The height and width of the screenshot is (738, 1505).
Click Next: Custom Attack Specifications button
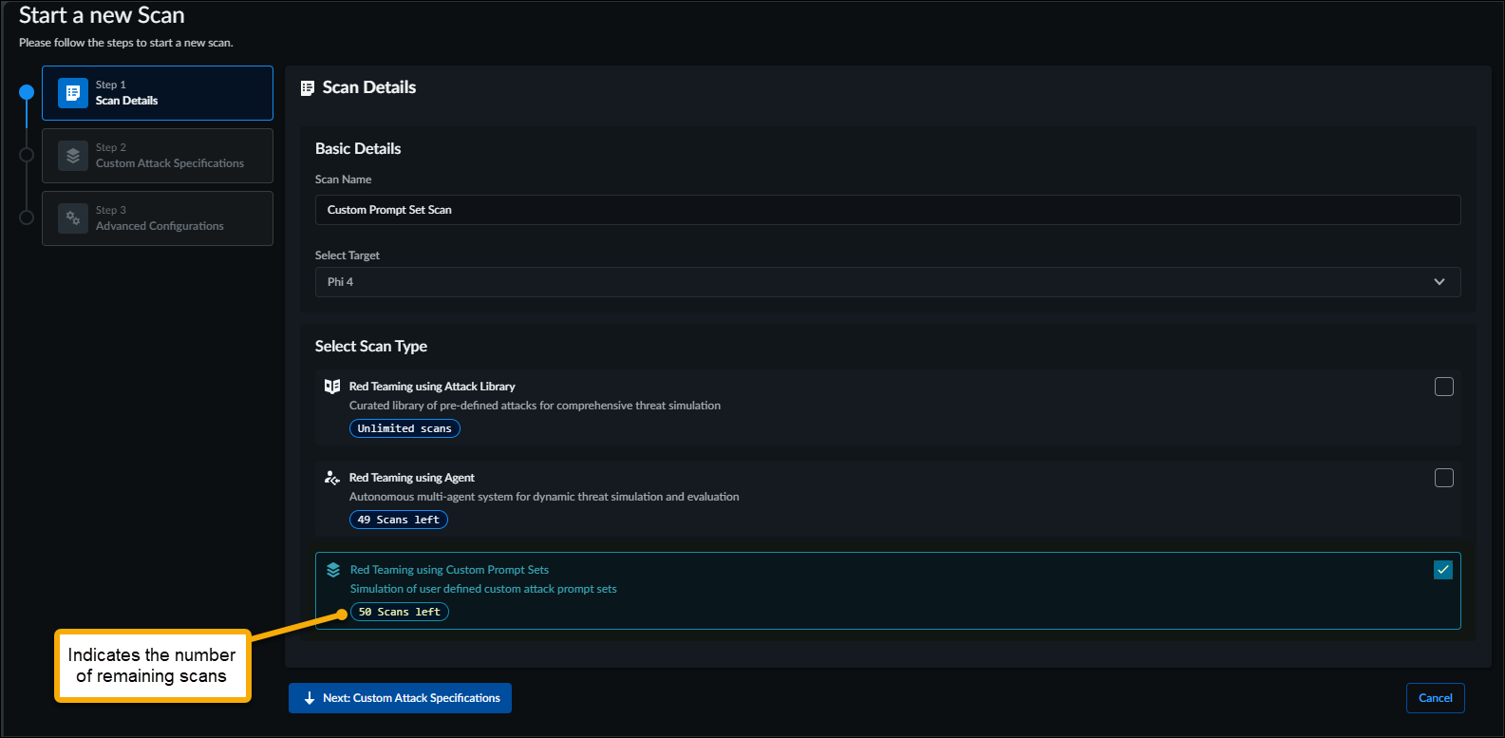click(401, 698)
